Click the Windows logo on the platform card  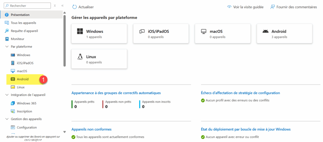point(80,32)
